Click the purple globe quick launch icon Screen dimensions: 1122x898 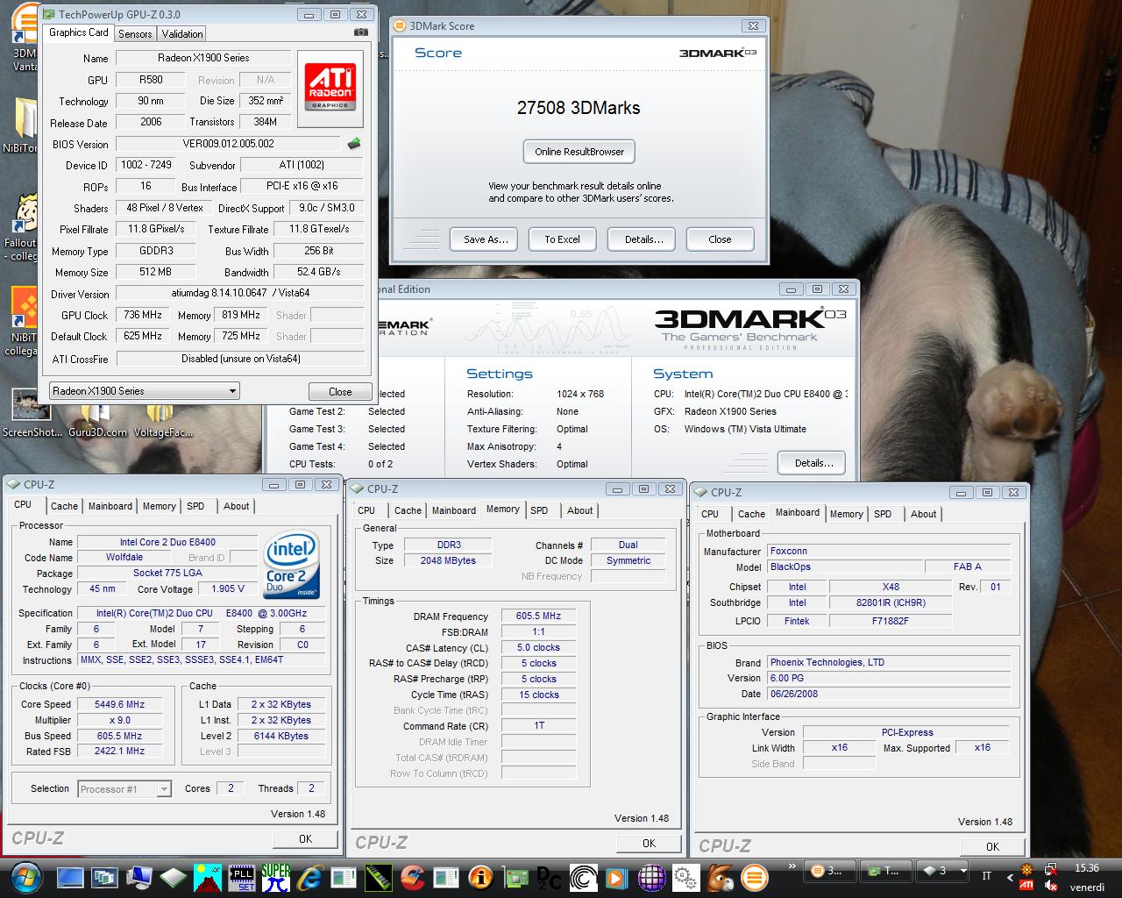tap(651, 877)
